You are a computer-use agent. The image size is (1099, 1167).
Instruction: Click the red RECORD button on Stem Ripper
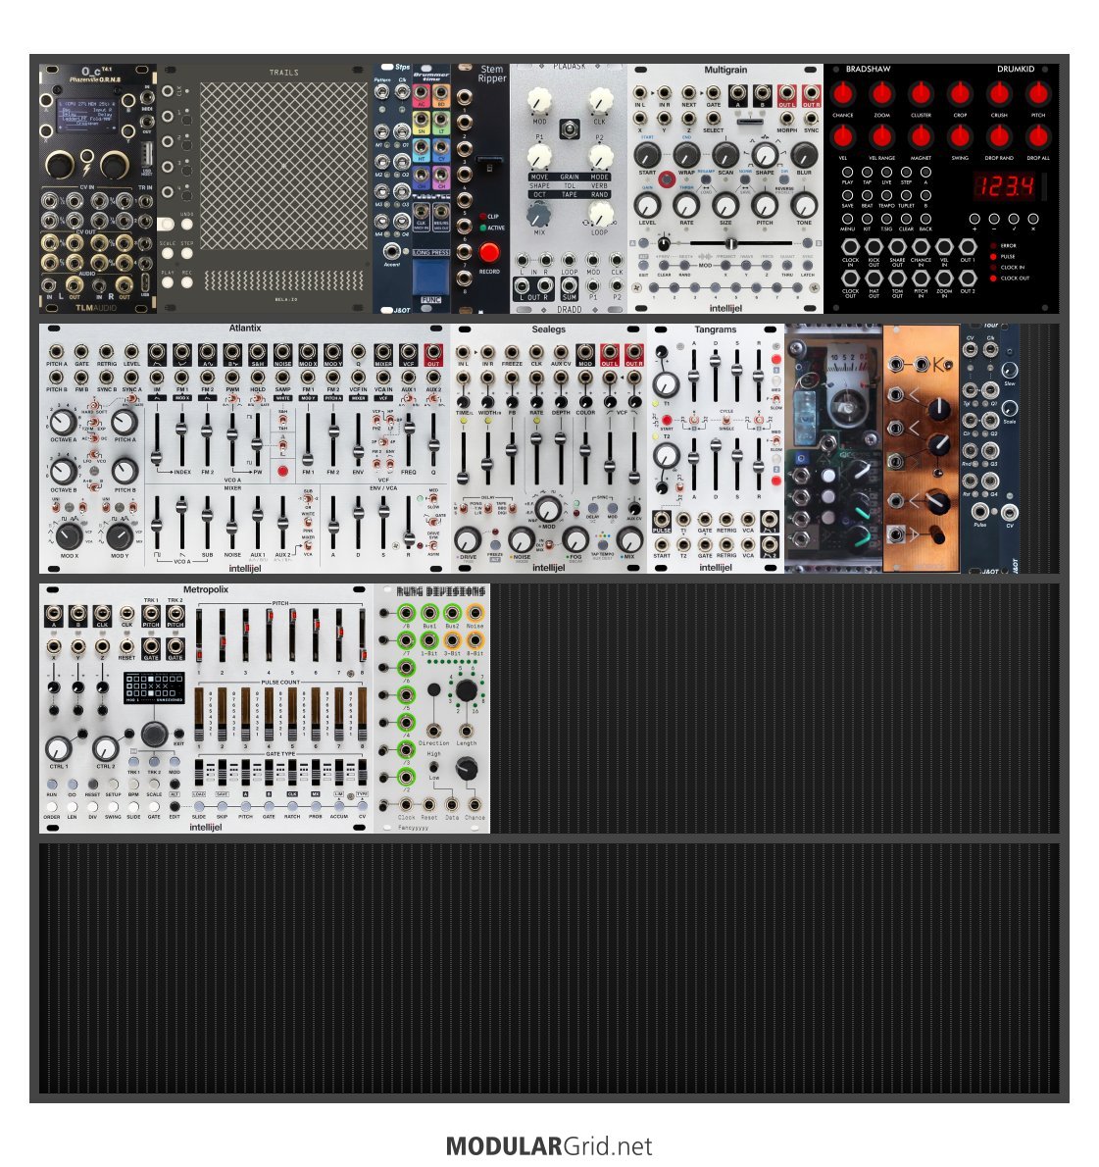[489, 252]
